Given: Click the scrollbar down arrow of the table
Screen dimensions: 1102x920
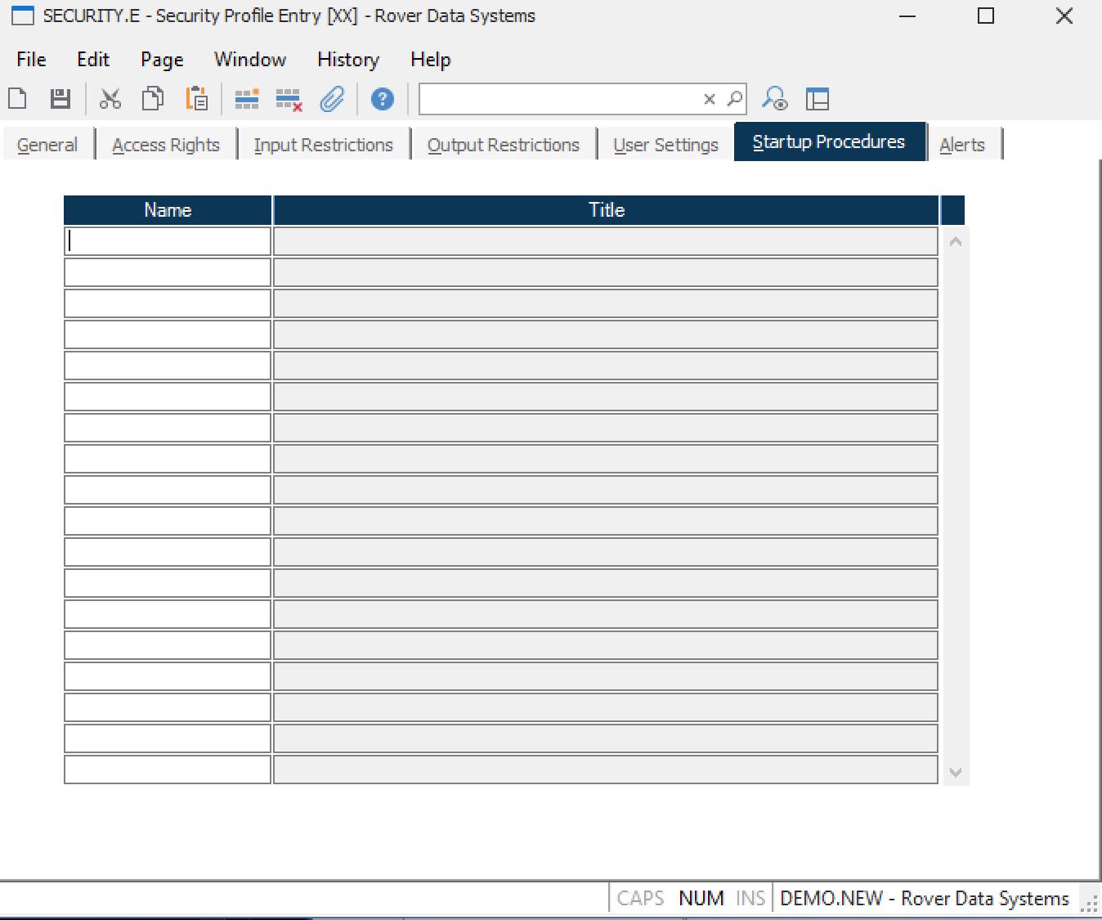Looking at the screenshot, I should [x=956, y=772].
